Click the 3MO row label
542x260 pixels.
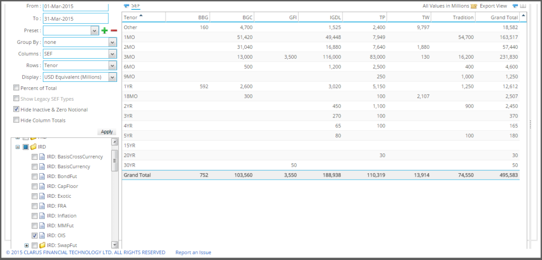tap(129, 57)
